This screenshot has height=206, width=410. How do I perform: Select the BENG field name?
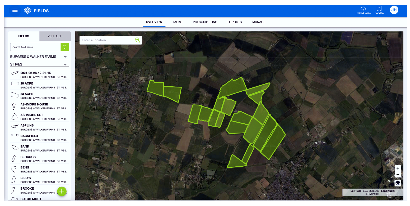point(25,167)
